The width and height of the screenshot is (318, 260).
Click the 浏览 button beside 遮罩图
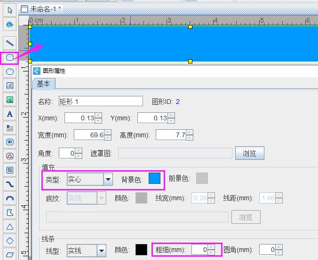(x=250, y=153)
